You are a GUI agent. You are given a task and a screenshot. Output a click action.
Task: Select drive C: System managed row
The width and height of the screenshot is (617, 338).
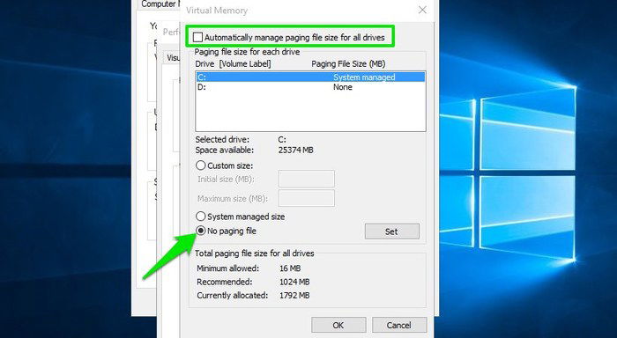(x=310, y=77)
